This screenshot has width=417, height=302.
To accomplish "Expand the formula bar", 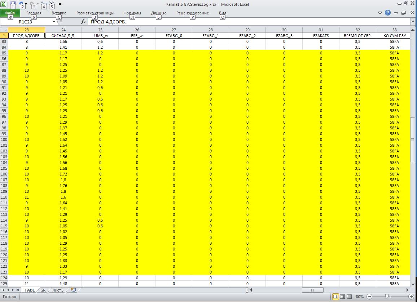I will (x=413, y=22).
